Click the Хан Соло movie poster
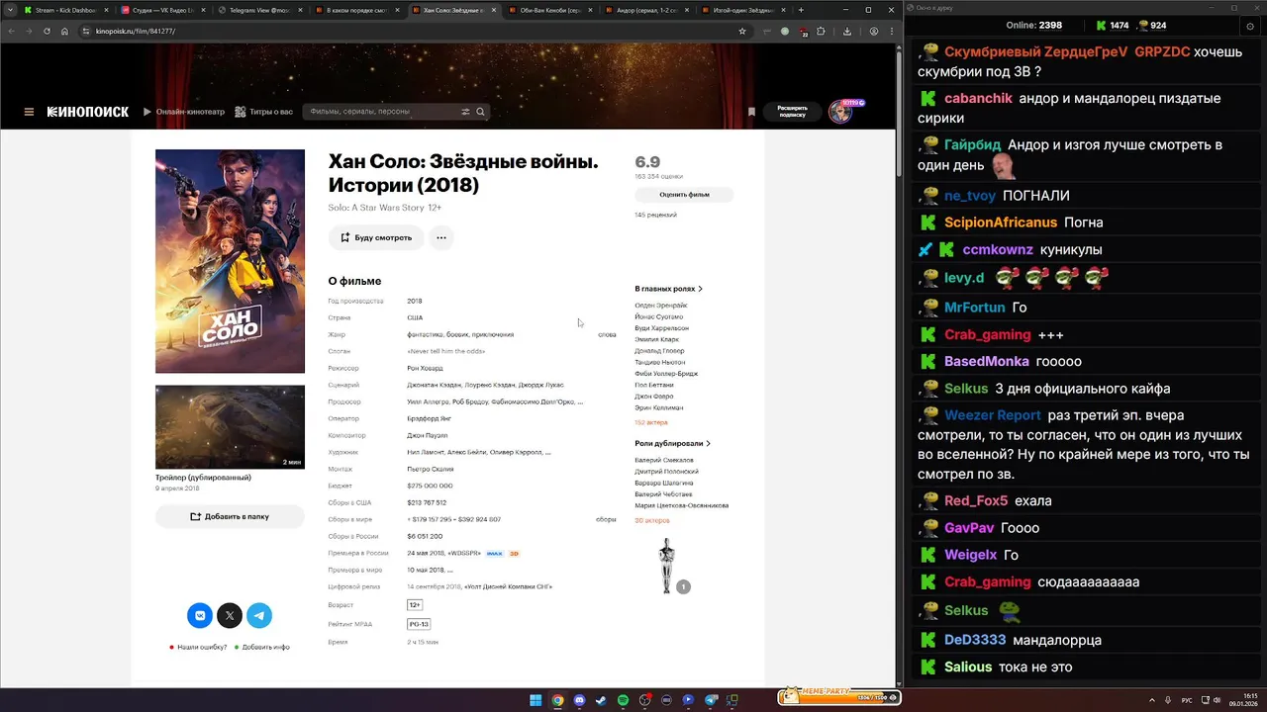This screenshot has width=1267, height=712. (230, 261)
